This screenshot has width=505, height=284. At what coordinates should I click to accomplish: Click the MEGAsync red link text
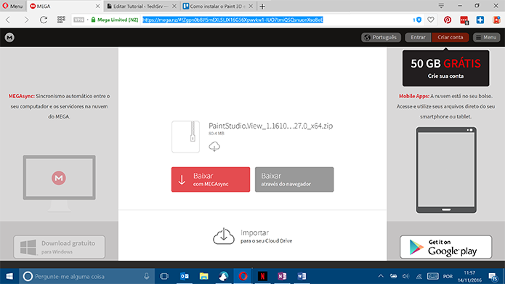click(x=22, y=96)
